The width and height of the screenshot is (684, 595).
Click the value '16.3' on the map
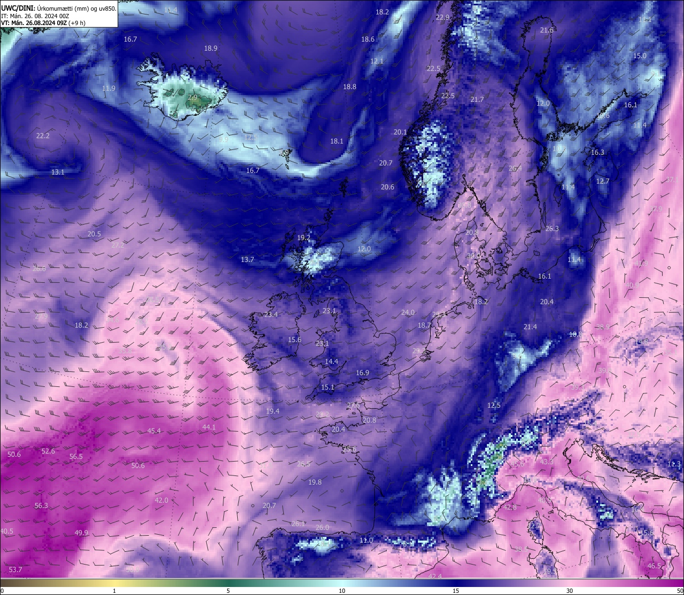coord(597,152)
